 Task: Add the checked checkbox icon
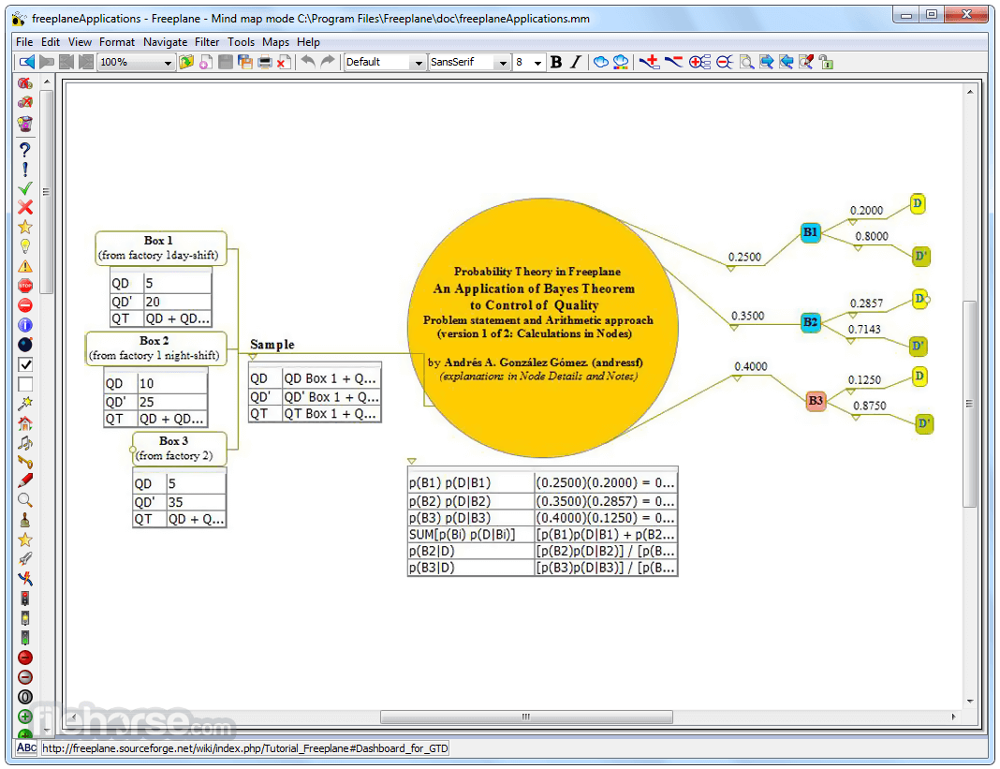coord(25,364)
